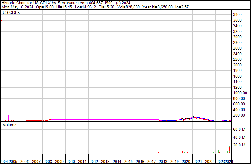Click the 2021 price hump on the chart
The height and width of the screenshot is (164, 251).
[x=194, y=117]
